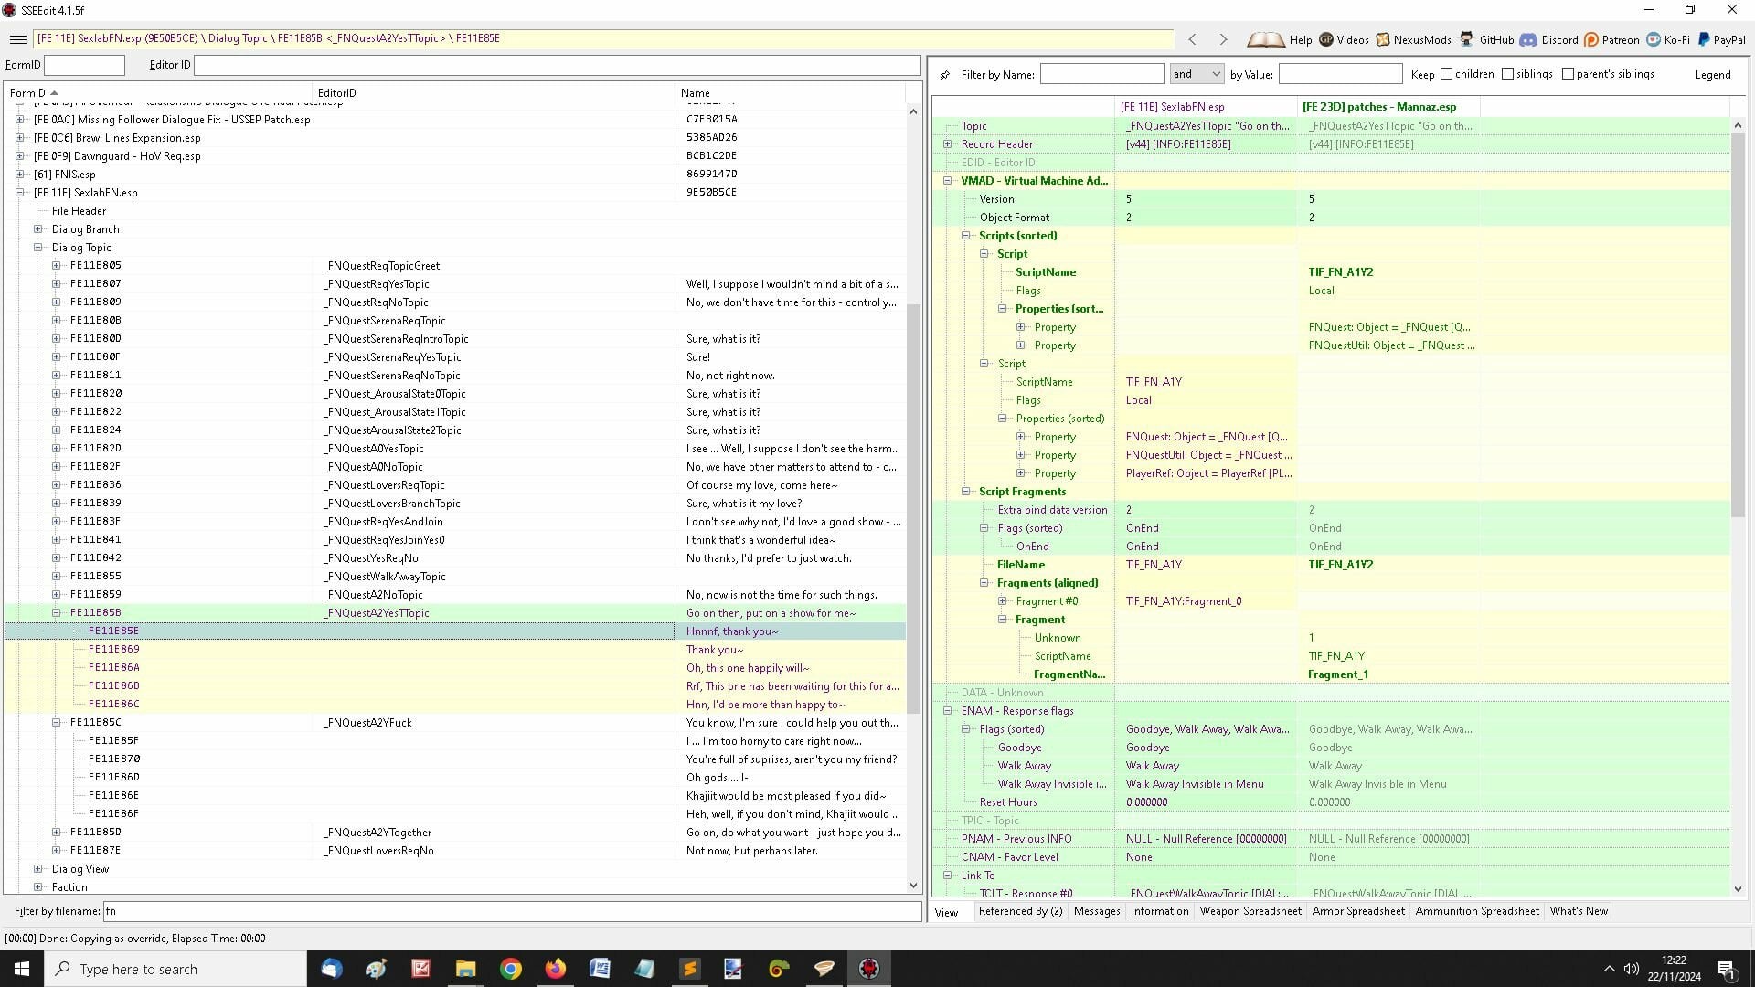1755x987 pixels.
Task: Click the pin filter icon
Action: tap(944, 74)
